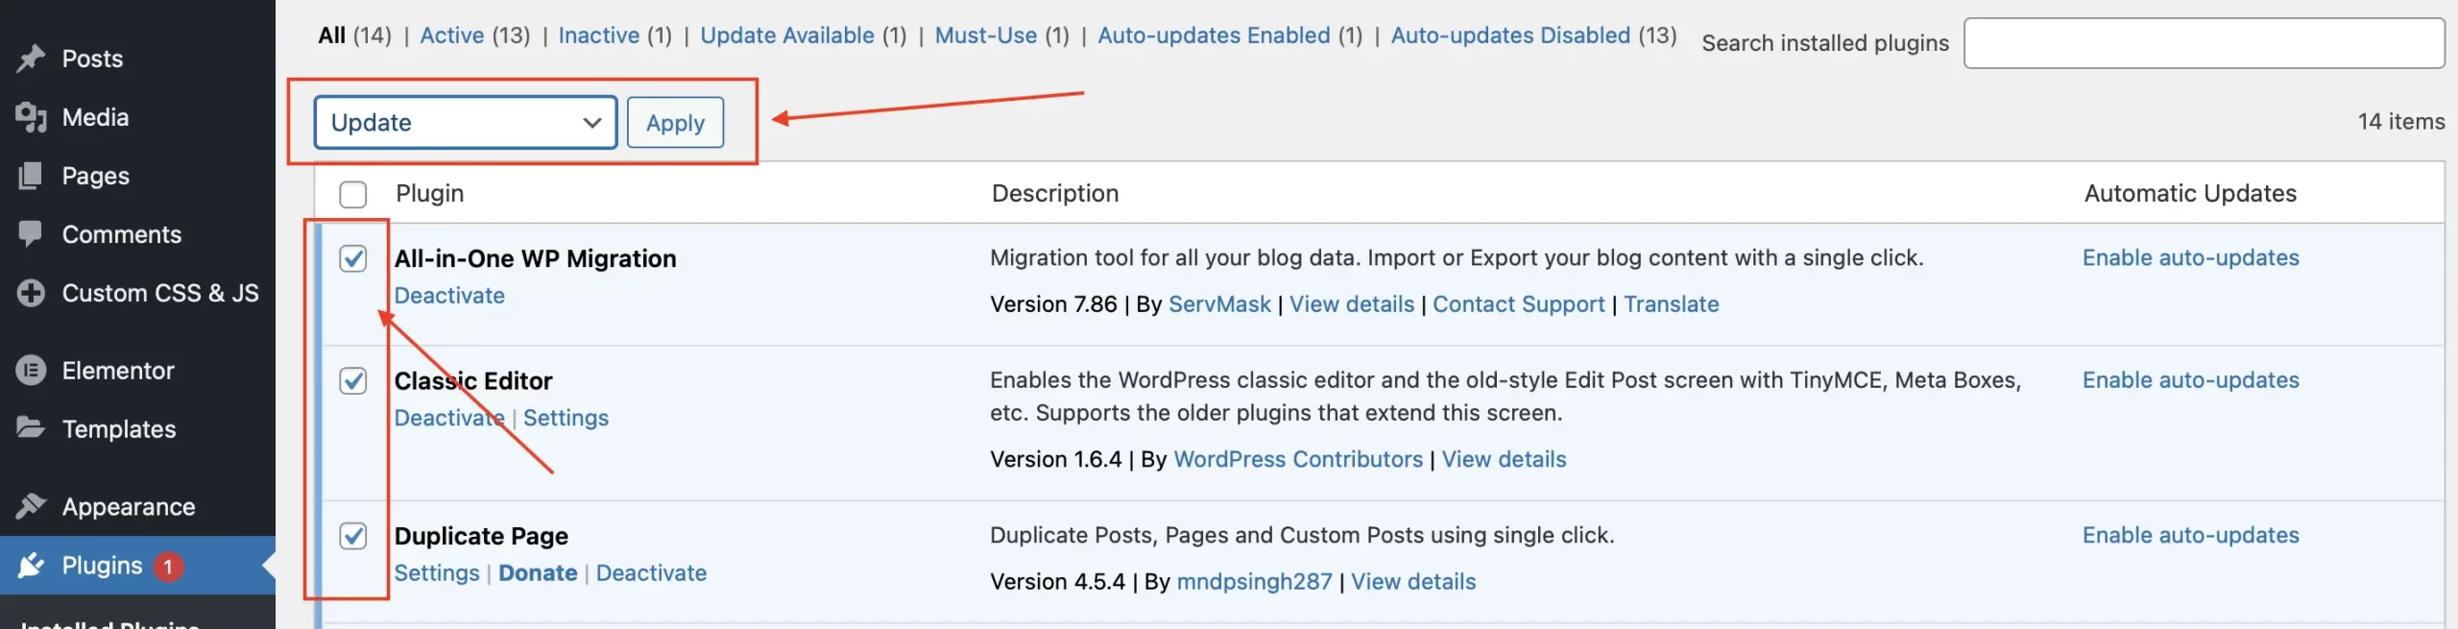The width and height of the screenshot is (2458, 629).
Task: Filter by Active plugins
Action: coord(452,36)
